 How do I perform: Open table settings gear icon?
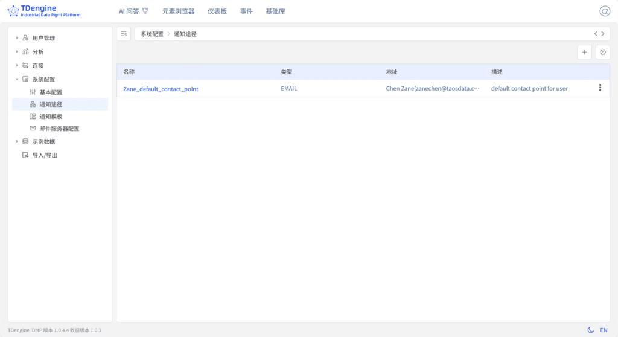603,52
